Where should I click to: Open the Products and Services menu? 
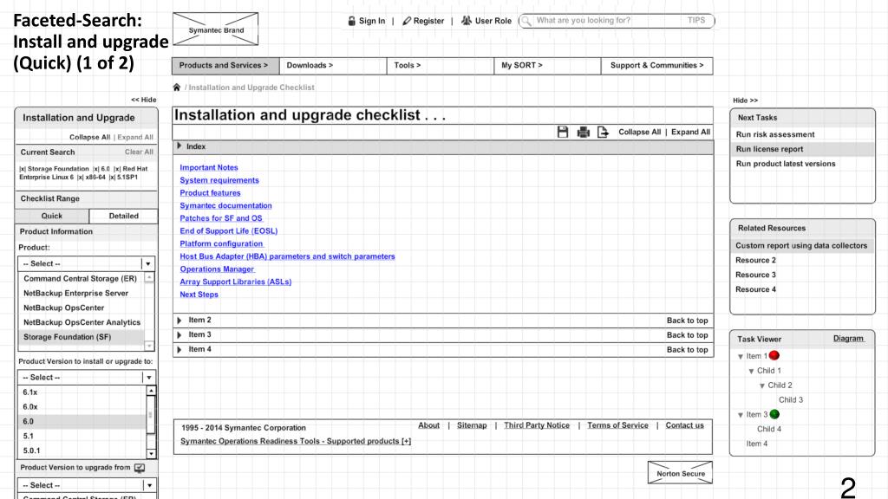tap(225, 66)
